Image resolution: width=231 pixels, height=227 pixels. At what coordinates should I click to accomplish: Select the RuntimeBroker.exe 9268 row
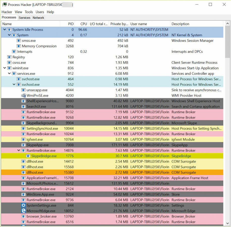coord(112,118)
